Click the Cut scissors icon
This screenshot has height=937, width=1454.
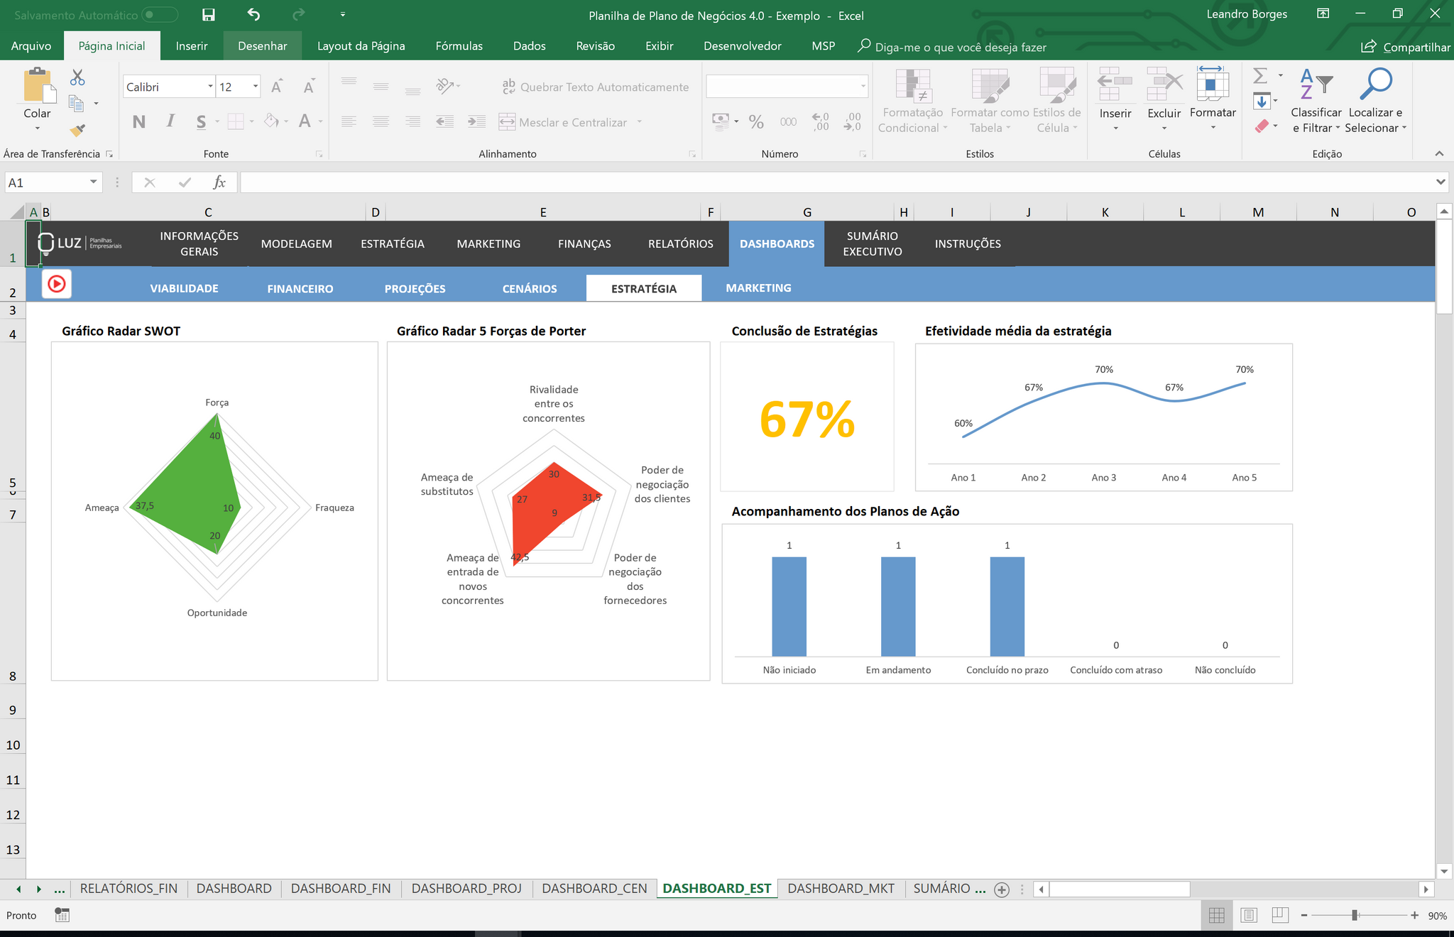coord(77,77)
